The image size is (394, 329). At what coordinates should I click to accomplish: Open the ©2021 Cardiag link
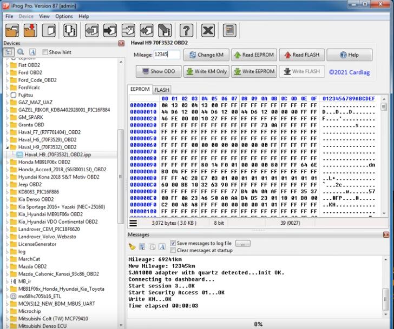[349, 72]
